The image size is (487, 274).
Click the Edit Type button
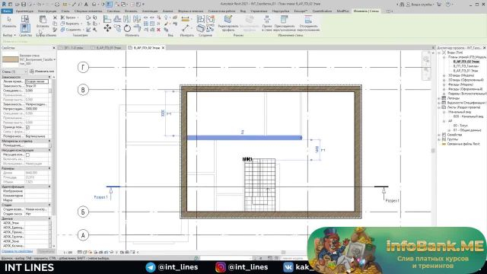(x=42, y=72)
